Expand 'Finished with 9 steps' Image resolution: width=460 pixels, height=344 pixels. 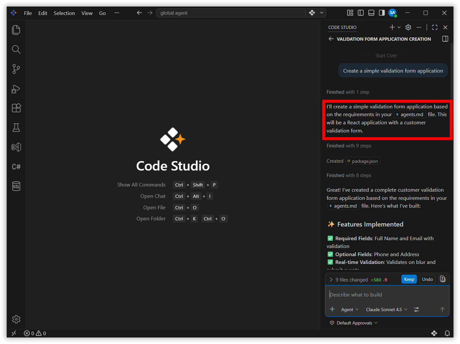[349, 146]
